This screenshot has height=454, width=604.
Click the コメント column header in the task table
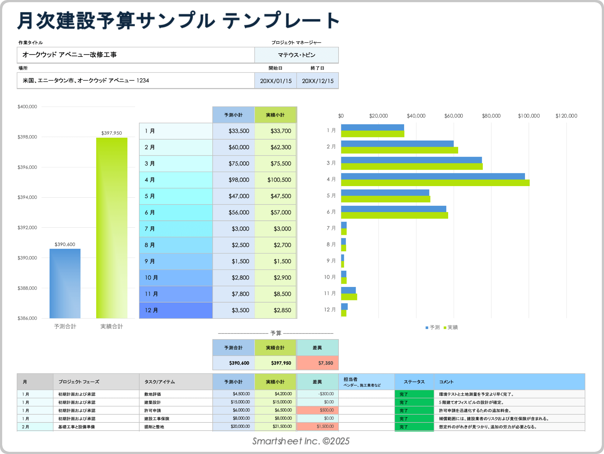447,382
